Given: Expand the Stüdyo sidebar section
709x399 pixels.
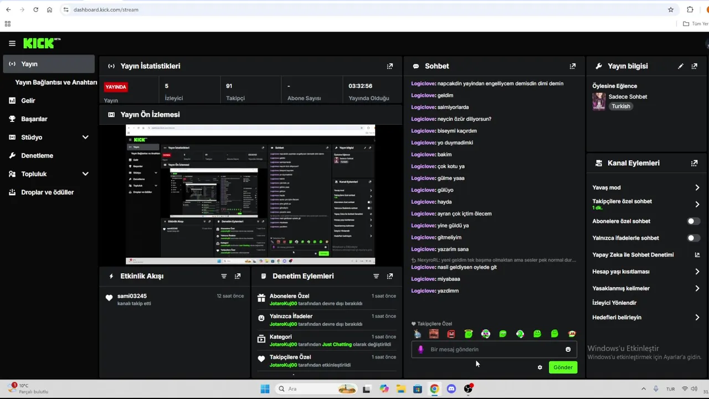Looking at the screenshot, I should (x=85, y=137).
